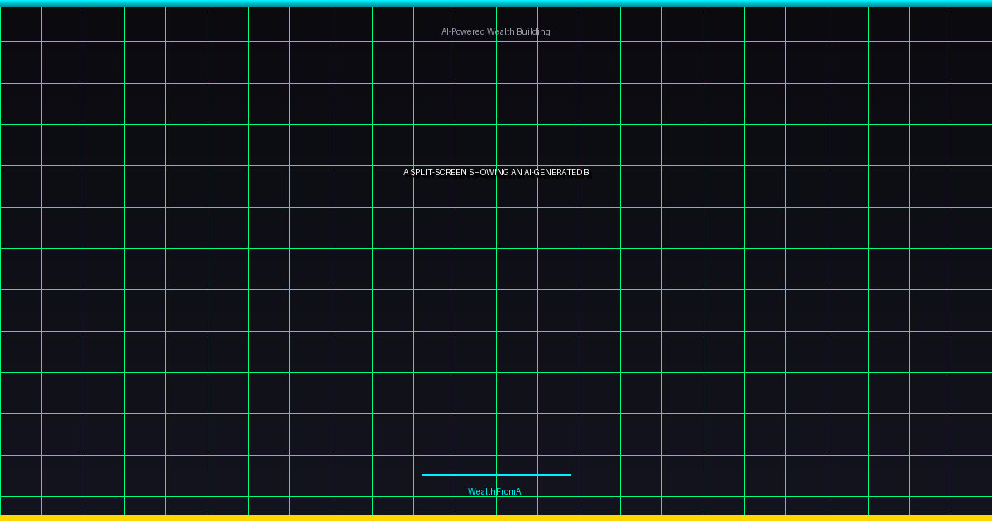Click the right end of the cyan divider
This screenshot has width=992, height=521.
(568, 475)
